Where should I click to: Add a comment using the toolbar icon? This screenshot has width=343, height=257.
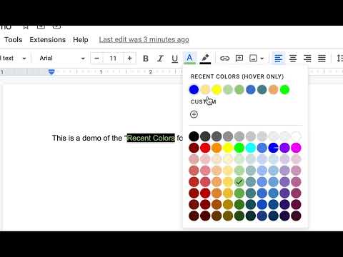[239, 59]
